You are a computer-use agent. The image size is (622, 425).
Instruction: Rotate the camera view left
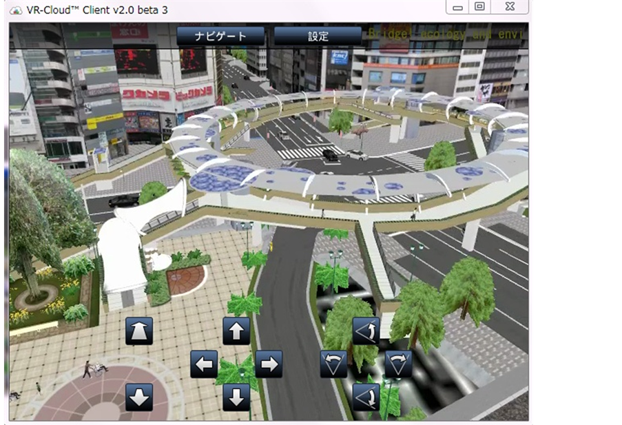click(334, 364)
